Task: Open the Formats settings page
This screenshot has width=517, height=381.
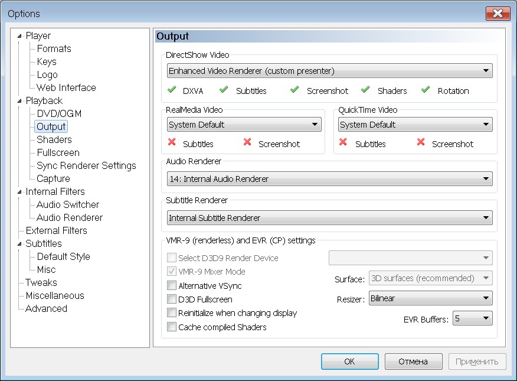Action: pyautogui.click(x=54, y=49)
